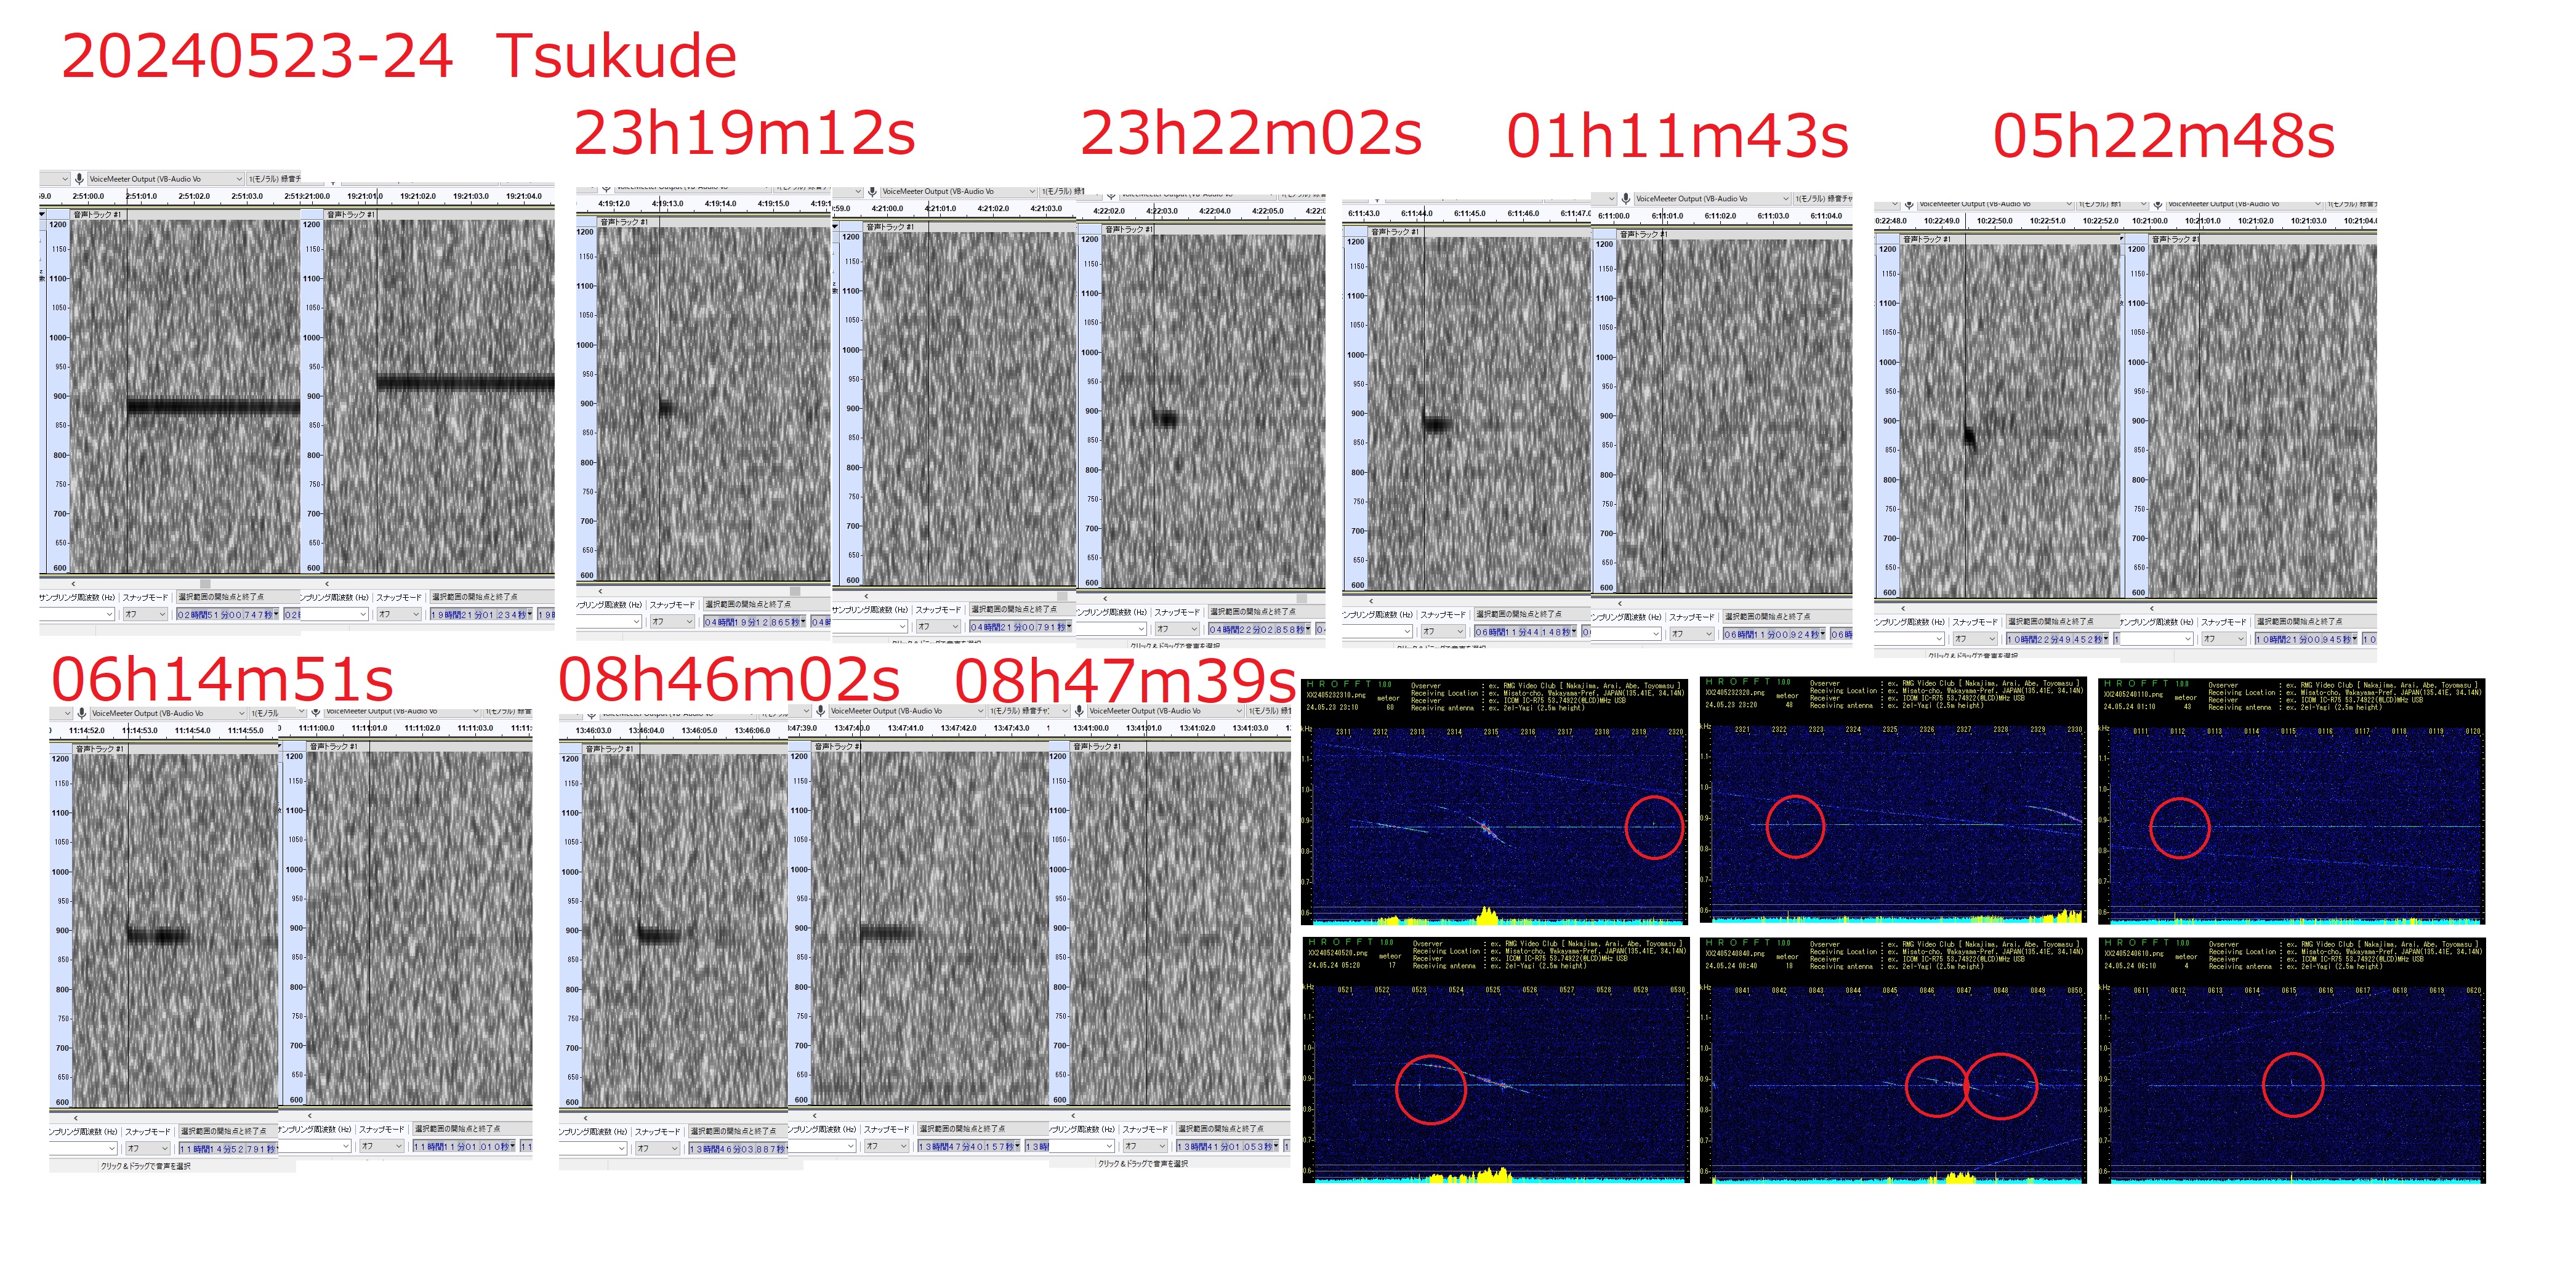The width and height of the screenshot is (2576, 1273).
Task: Click horizontal scrollbar thumb below the 2:51:00.0 spectrogram
Action: 205,583
